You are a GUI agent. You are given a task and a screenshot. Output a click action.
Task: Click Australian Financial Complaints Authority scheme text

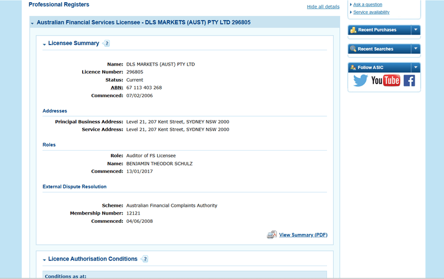pyautogui.click(x=172, y=206)
